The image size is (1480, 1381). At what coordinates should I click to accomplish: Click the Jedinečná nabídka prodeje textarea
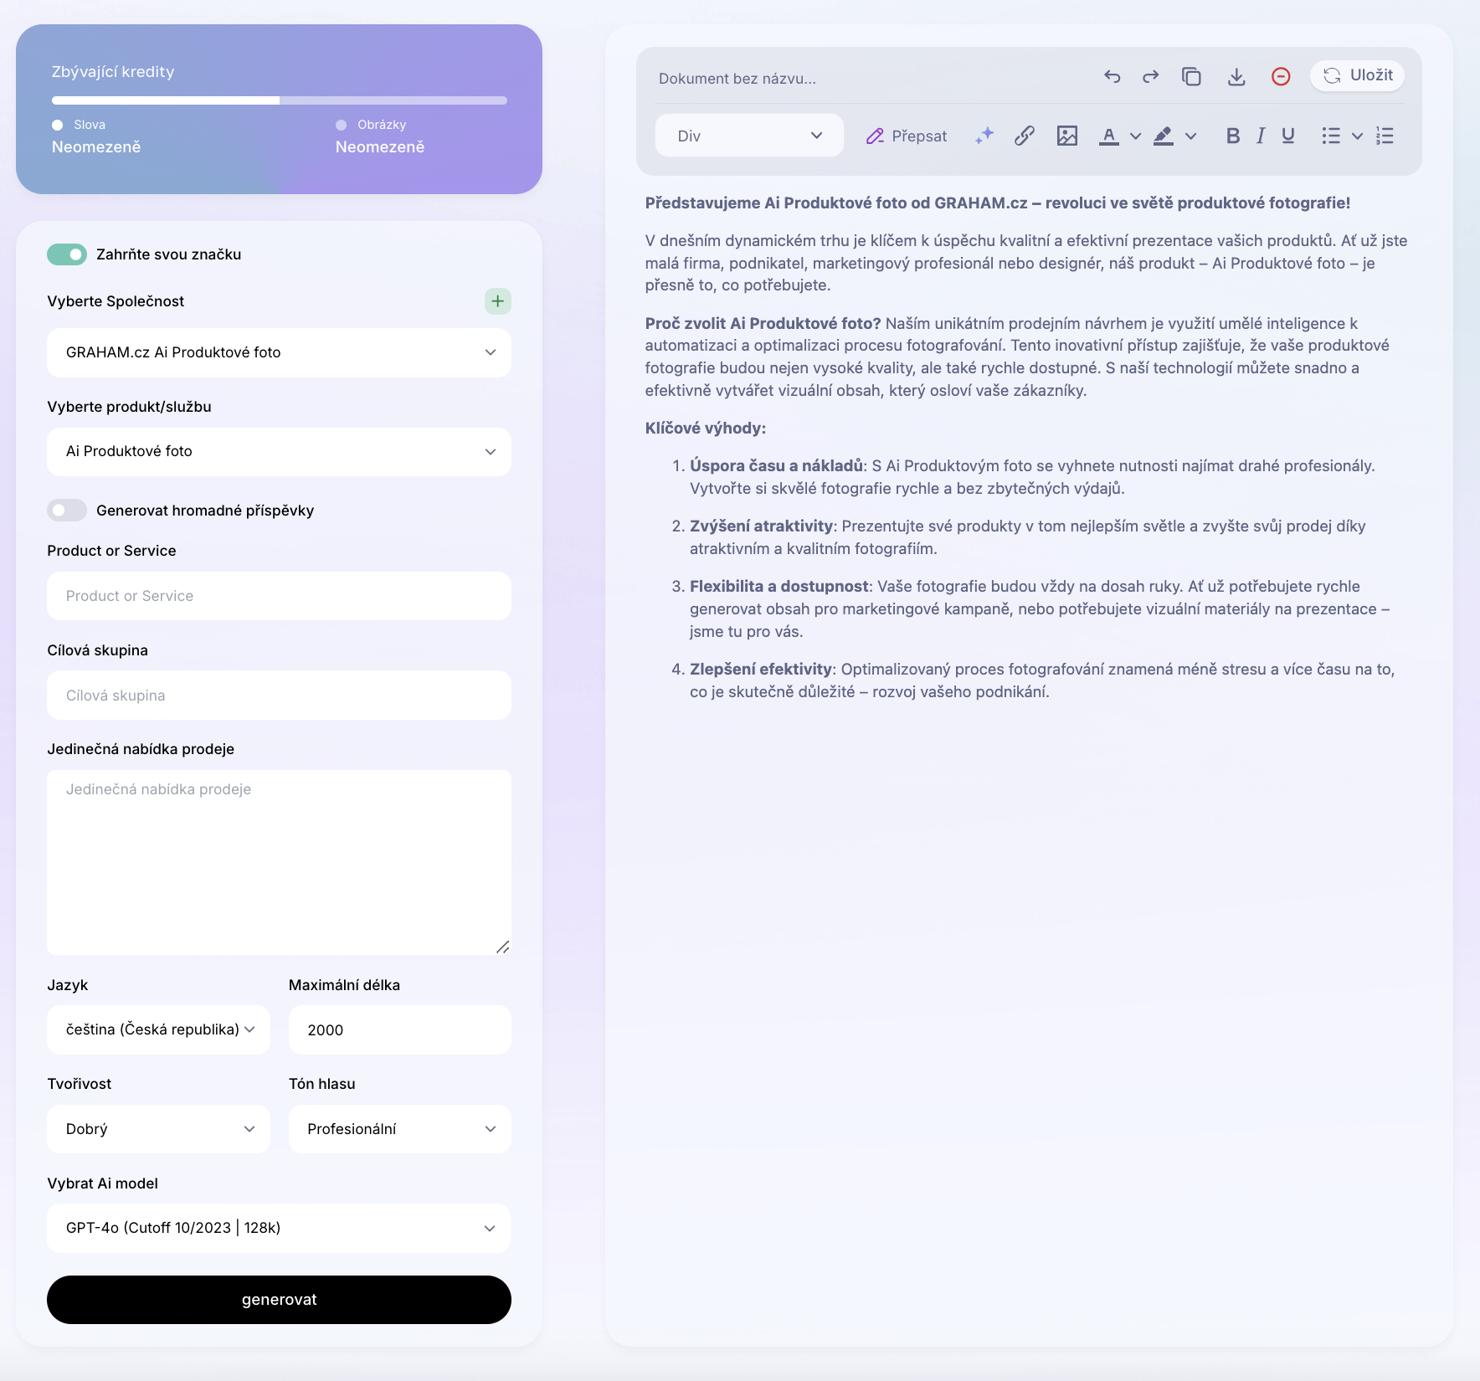279,862
